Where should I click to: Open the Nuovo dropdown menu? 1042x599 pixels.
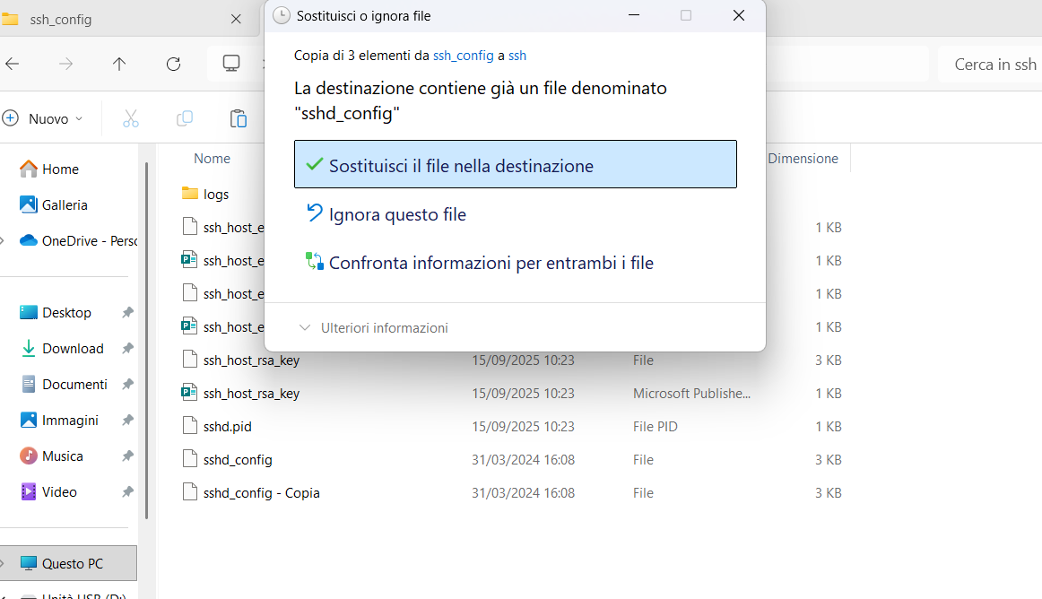coord(43,118)
